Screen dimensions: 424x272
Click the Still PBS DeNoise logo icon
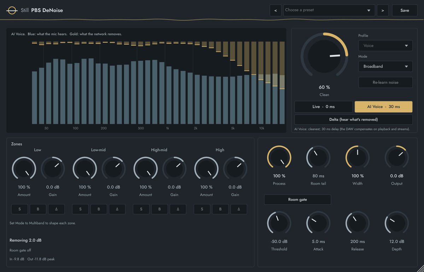[x=12, y=10]
